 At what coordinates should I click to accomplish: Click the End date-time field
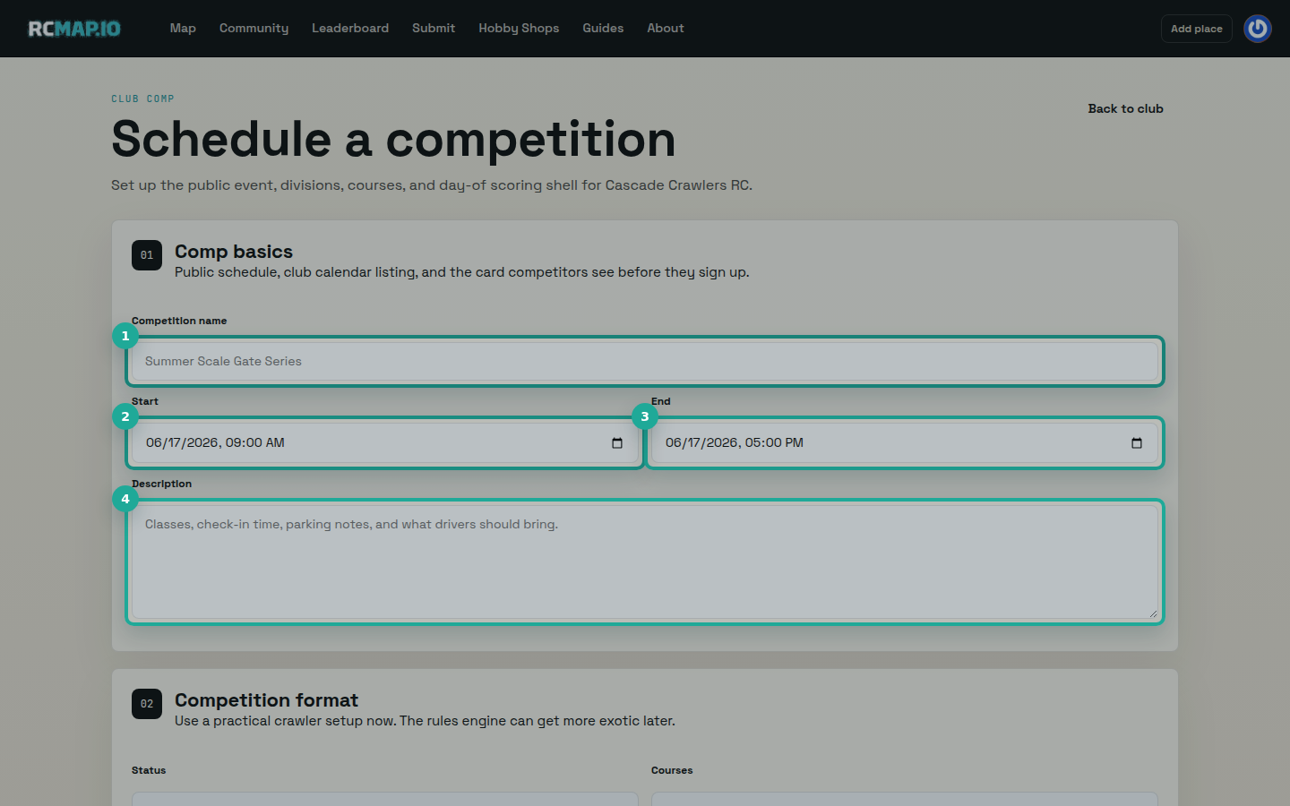905,443
